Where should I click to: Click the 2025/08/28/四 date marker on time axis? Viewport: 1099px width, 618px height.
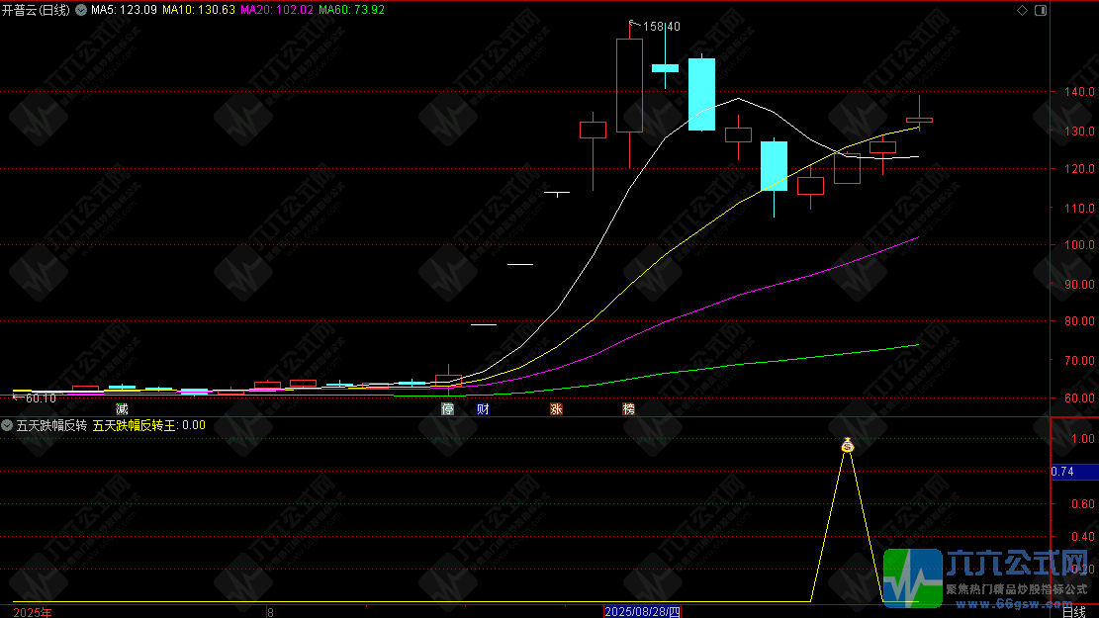click(642, 612)
